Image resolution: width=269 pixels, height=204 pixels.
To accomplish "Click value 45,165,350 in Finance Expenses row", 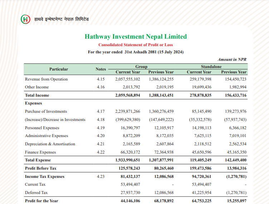I will 237,152.
